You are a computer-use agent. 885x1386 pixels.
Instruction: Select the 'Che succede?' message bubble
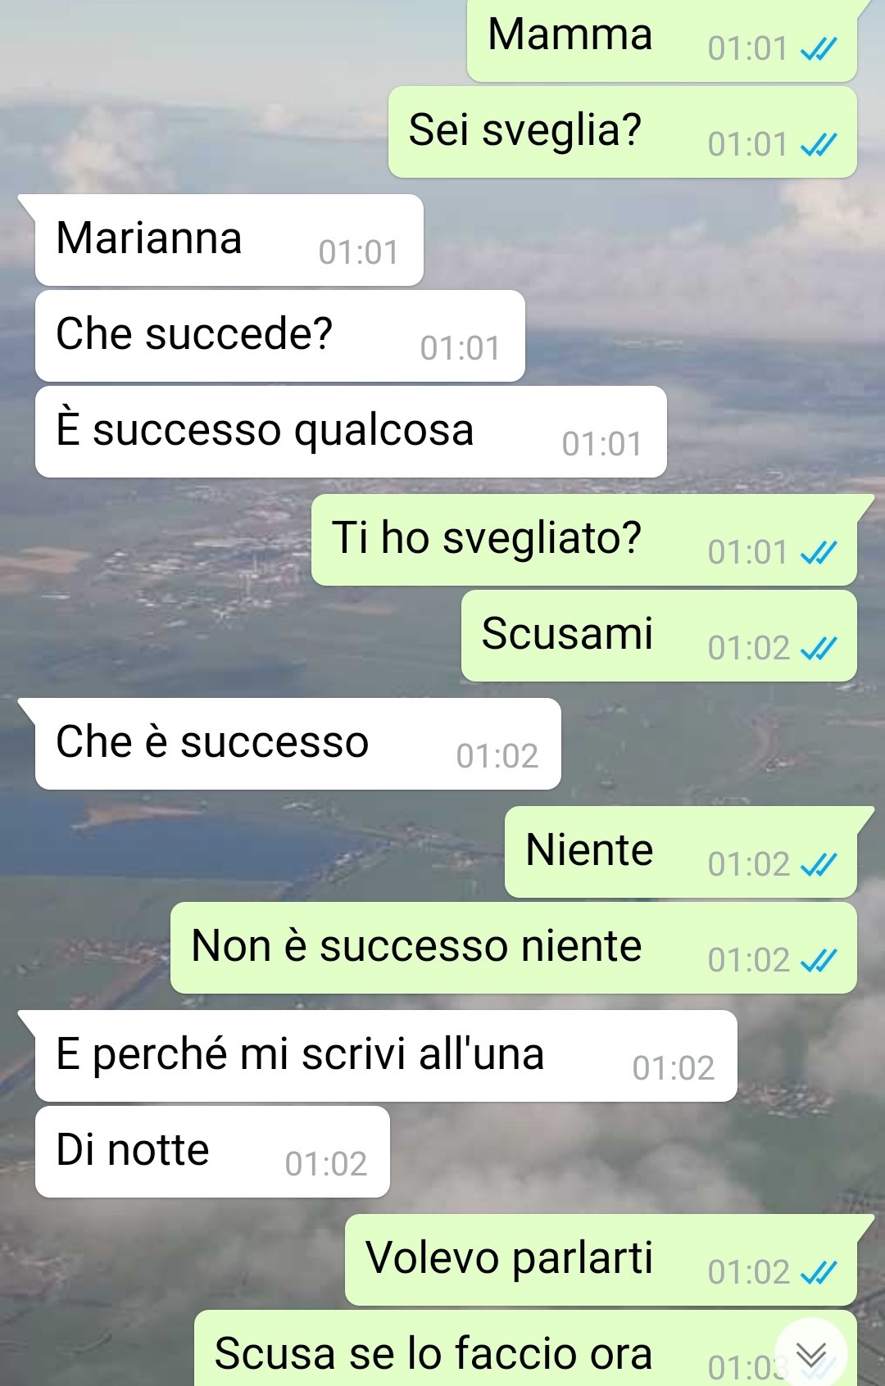pyautogui.click(x=279, y=336)
